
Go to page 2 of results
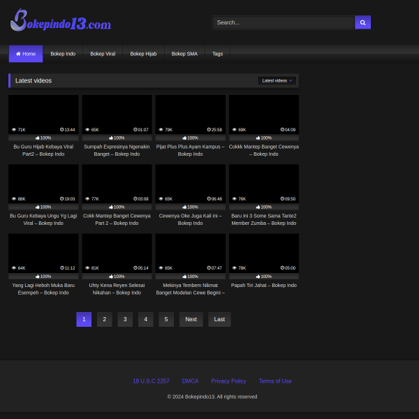pyautogui.click(x=105, y=319)
